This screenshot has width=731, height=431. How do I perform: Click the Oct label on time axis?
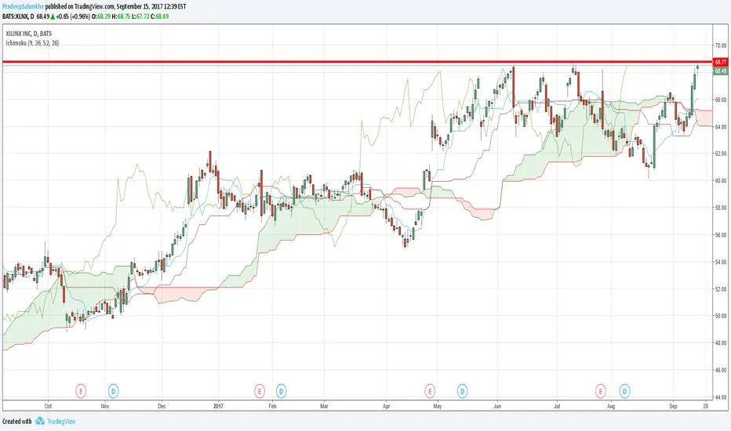pyautogui.click(x=48, y=406)
